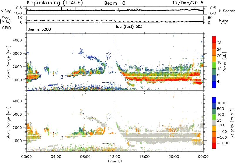Click the '60' Nave axis value

(x=210, y=18)
